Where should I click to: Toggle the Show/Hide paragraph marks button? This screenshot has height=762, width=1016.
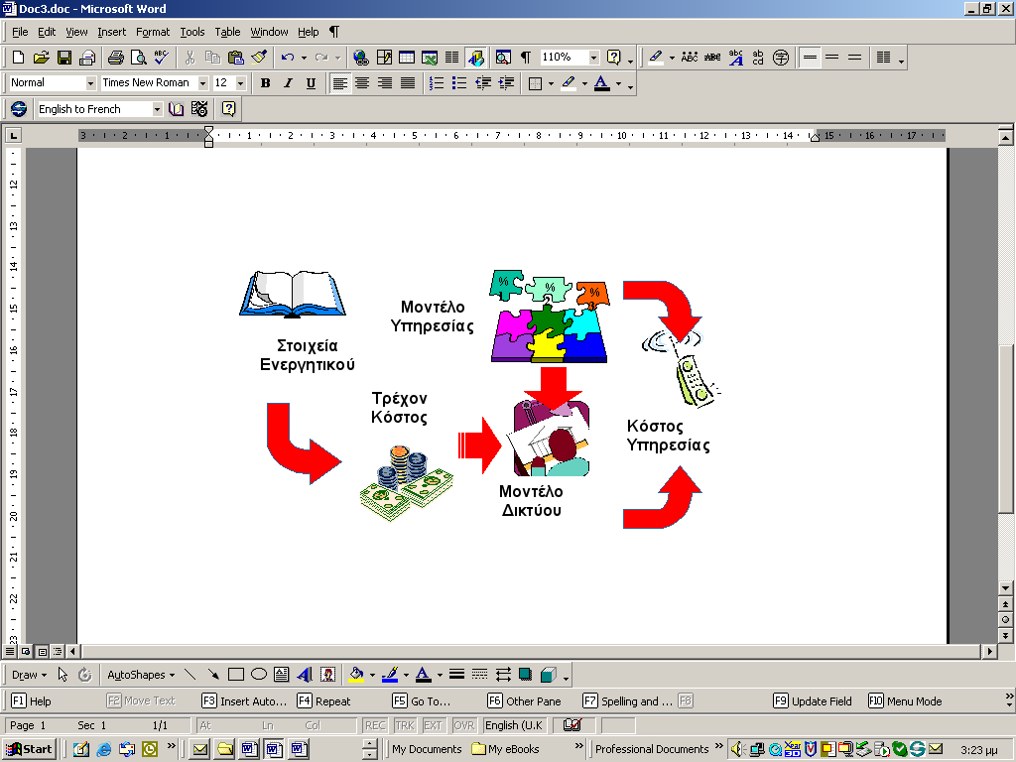click(x=526, y=58)
